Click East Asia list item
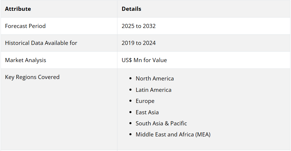The image size is (291, 151). (147, 112)
